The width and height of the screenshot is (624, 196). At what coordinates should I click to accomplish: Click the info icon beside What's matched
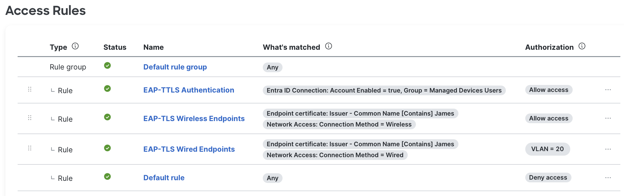pyautogui.click(x=328, y=46)
